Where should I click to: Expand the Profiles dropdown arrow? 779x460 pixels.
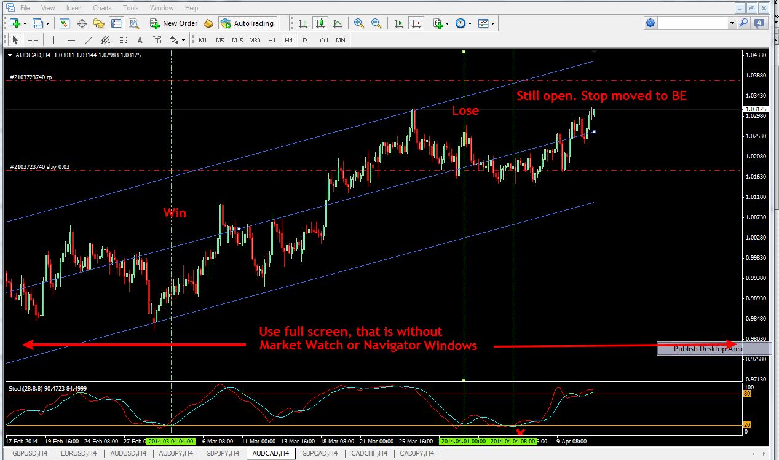47,24
